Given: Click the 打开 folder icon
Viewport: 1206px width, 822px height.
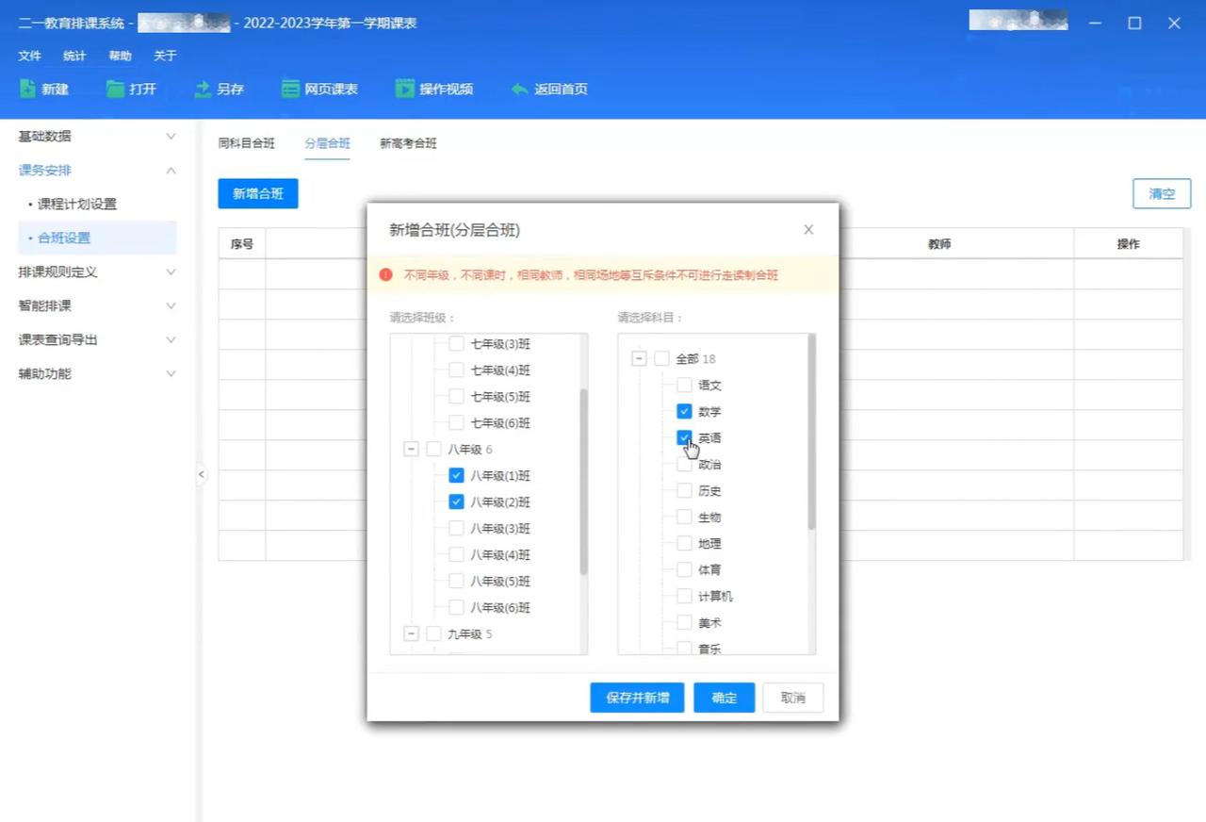Looking at the screenshot, I should 115,89.
